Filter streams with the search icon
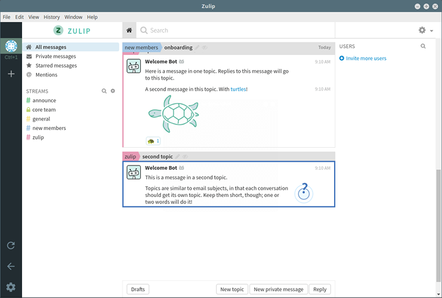442x298 pixels. (x=104, y=91)
